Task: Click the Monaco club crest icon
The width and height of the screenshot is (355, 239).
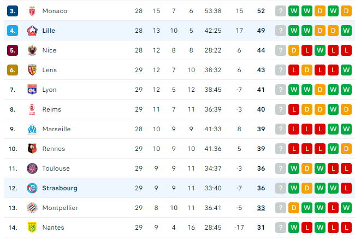Action: click(x=32, y=11)
